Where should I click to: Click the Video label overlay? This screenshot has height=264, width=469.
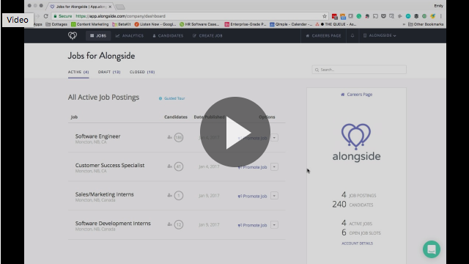(18, 20)
